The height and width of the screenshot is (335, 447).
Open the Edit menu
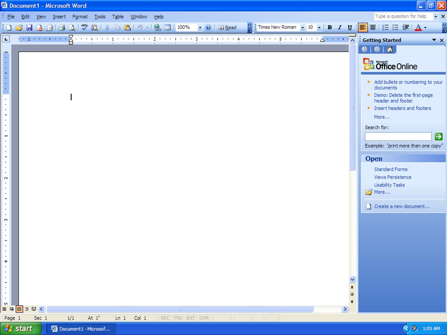(25, 17)
